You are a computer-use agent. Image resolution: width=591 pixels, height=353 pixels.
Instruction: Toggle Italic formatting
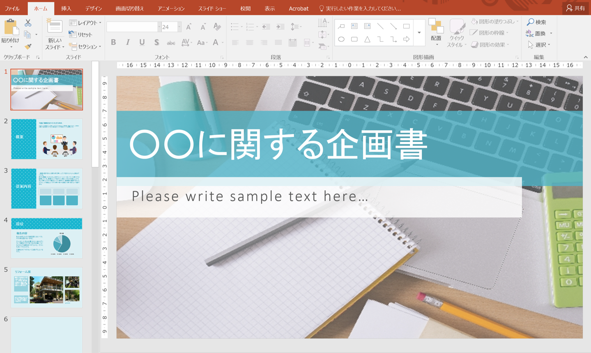click(x=128, y=42)
